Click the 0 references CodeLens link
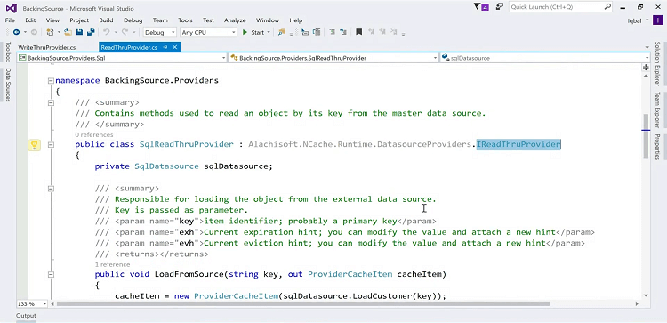The height and width of the screenshot is (323, 667). pyautogui.click(x=94, y=135)
